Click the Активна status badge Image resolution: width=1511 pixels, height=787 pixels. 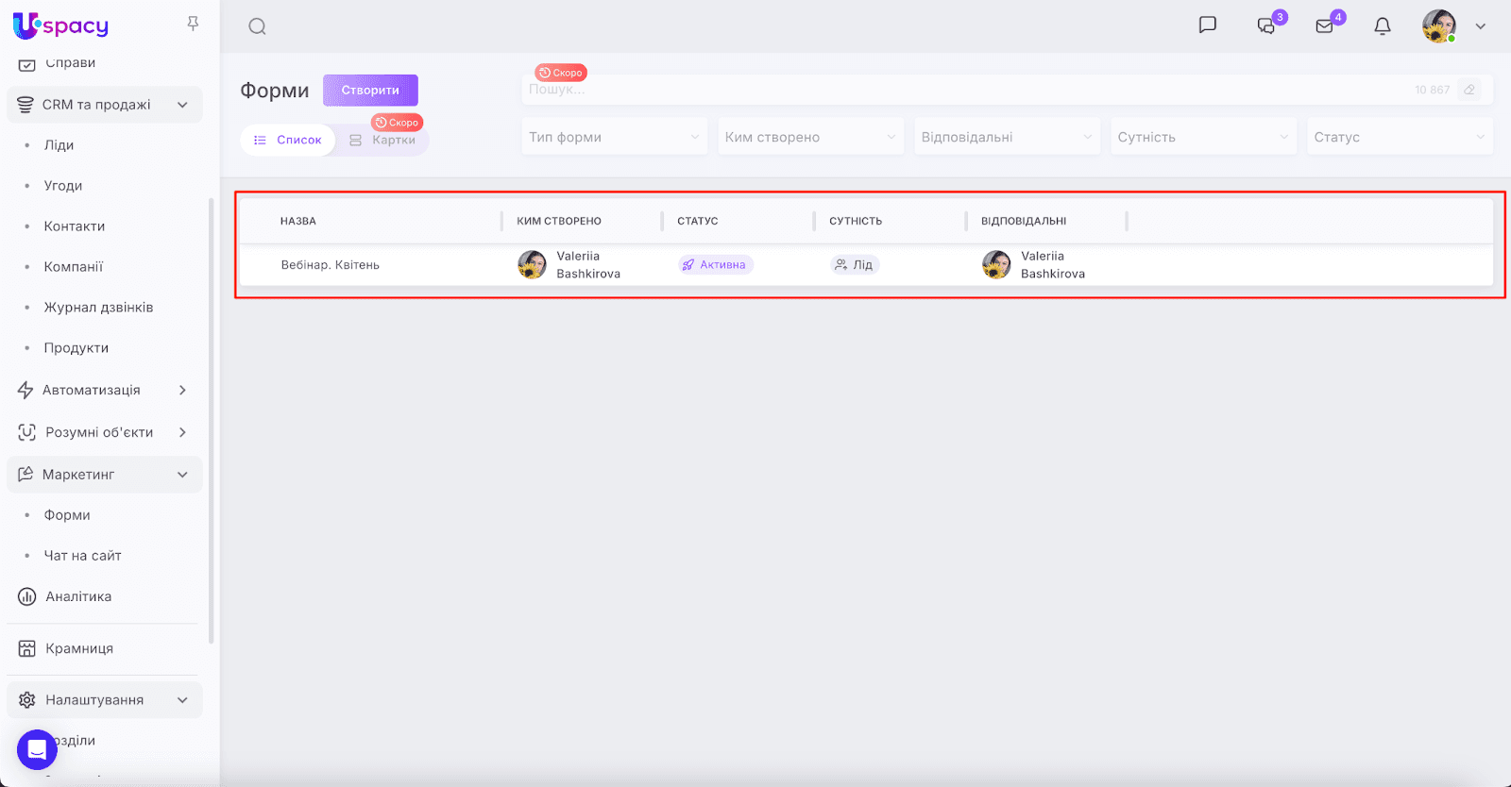coord(716,265)
